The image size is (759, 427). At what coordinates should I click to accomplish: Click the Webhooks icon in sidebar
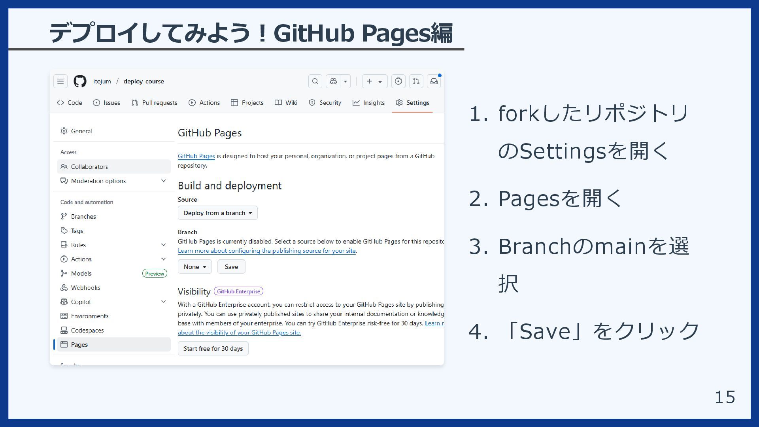64,288
